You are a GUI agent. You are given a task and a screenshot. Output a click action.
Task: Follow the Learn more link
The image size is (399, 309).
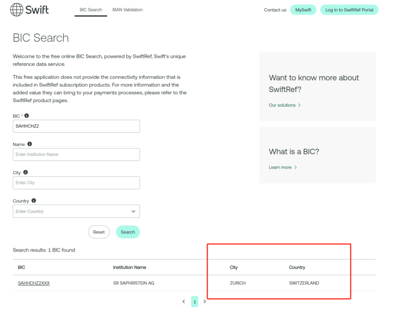[x=283, y=167]
